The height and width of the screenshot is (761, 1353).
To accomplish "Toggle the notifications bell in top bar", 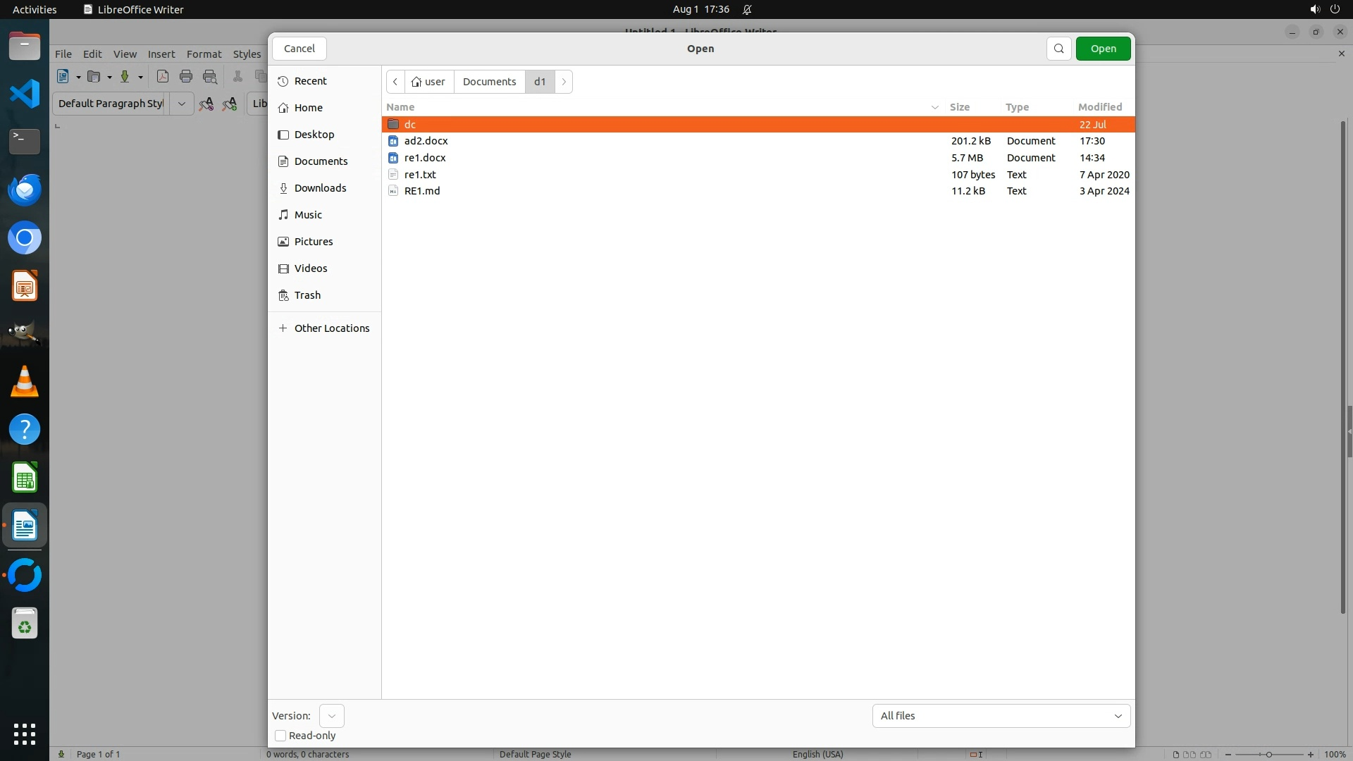I will coord(747,9).
